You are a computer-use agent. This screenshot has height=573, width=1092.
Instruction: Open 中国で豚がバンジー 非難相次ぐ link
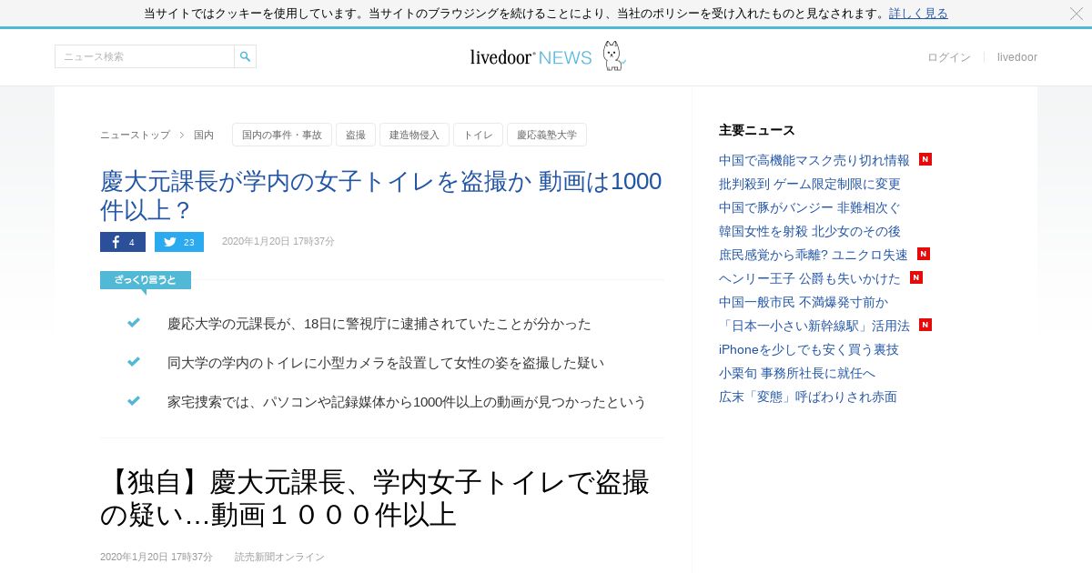810,207
